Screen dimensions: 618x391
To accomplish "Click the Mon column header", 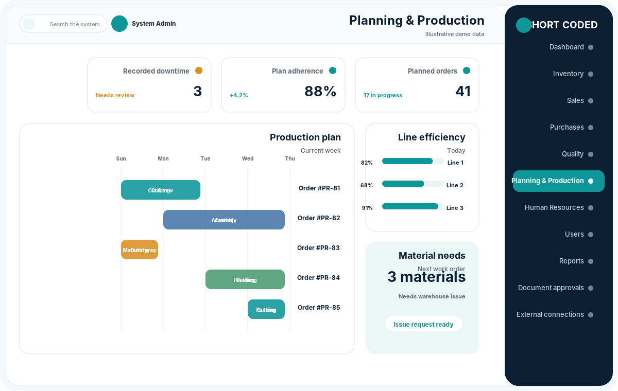I will pos(163,158).
